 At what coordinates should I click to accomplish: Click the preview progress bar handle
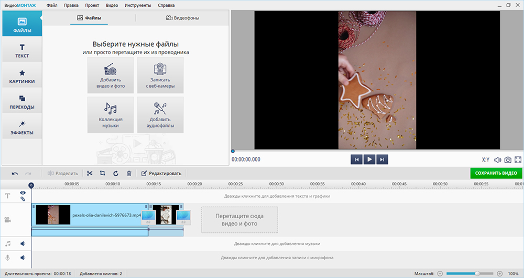point(233,151)
